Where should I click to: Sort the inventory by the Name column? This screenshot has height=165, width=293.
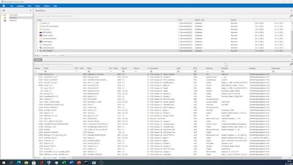(x=107, y=20)
